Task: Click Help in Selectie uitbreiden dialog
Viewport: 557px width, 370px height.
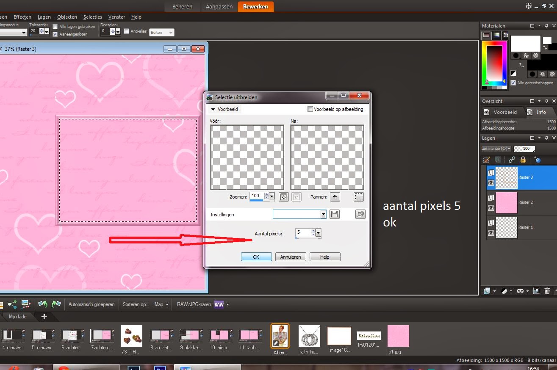Action: coord(325,257)
